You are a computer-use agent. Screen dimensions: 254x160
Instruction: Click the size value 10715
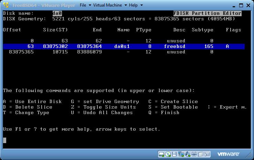[60, 52]
